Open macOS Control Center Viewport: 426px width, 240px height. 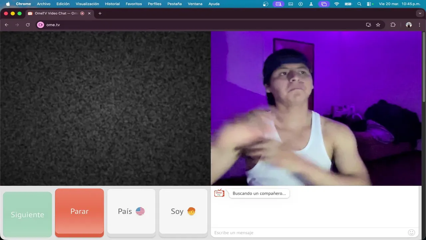pyautogui.click(x=369, y=4)
